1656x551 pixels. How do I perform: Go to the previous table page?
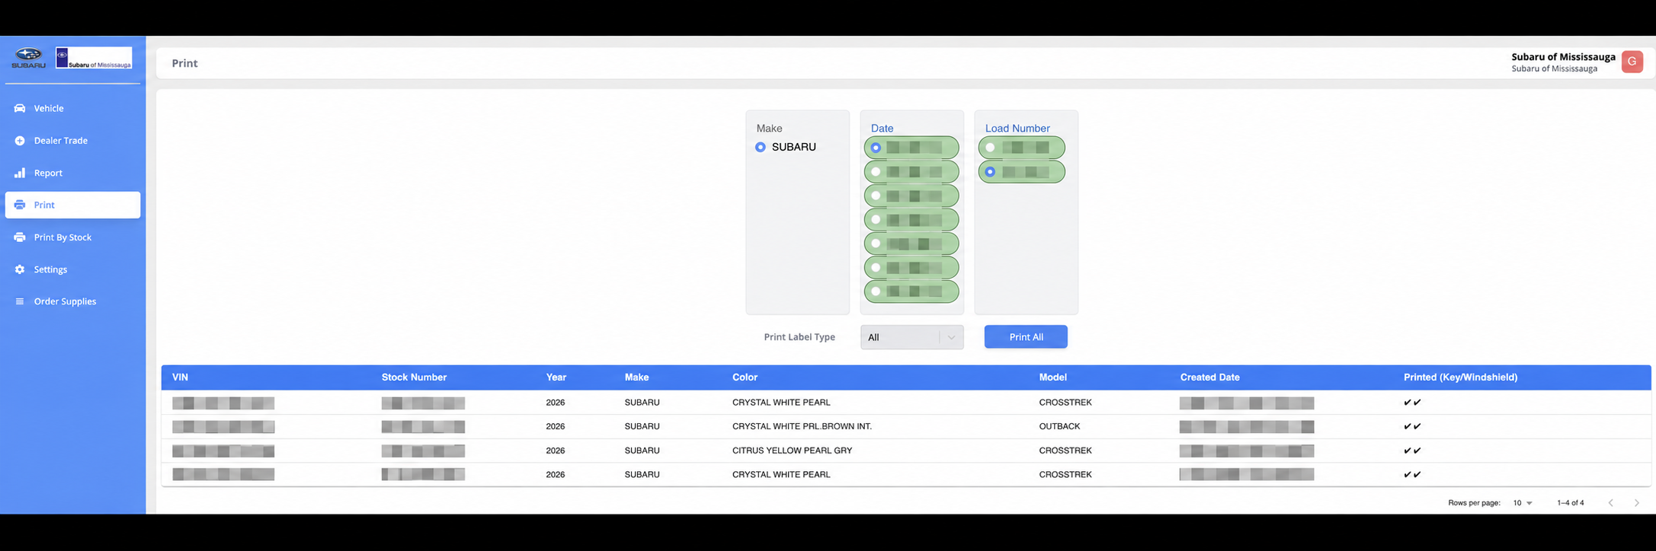(x=1611, y=503)
